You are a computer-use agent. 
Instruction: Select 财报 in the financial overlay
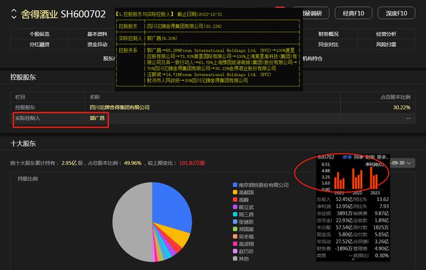click(370, 157)
